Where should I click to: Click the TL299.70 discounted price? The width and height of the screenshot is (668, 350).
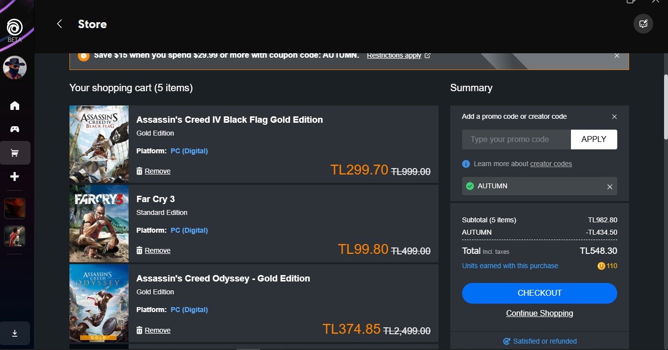360,170
